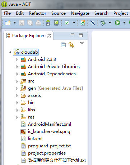Image resolution: width=130 pixels, height=165 pixels.
Task: Open the Navigate menu
Action: click(x=80, y=13)
